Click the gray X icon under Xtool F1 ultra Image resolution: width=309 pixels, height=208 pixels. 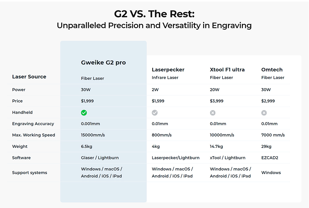pos(213,113)
